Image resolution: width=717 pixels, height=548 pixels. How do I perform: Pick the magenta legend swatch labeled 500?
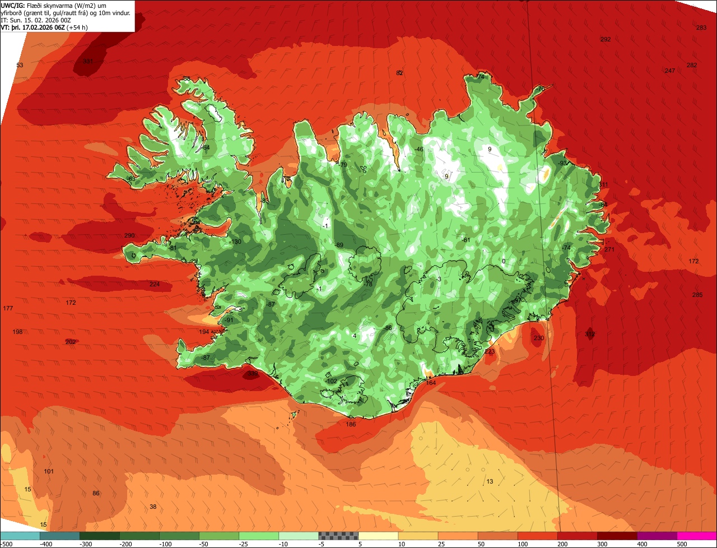pyautogui.click(x=697, y=536)
